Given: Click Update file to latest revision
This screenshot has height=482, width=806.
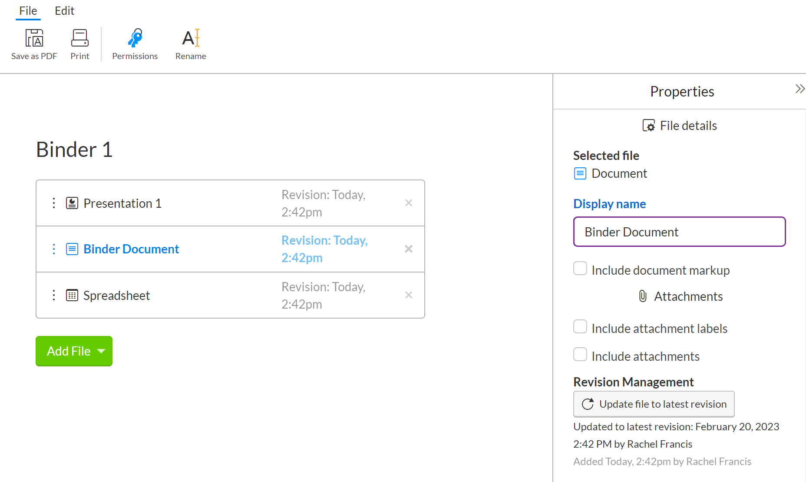Looking at the screenshot, I should (654, 404).
